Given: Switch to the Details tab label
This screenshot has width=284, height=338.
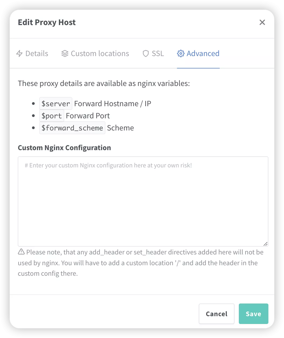Looking at the screenshot, I should click(37, 54).
